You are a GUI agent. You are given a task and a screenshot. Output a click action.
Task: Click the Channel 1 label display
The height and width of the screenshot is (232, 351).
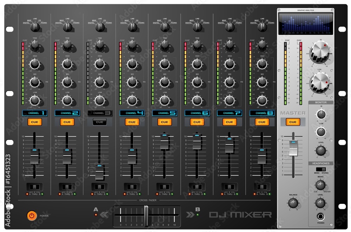(35, 113)
